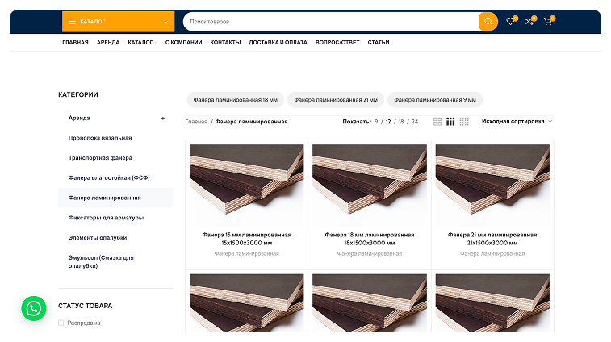The height and width of the screenshot is (342, 611).
Task: Open Фанера влагостойкая (ФСФ) category
Action: tap(109, 177)
